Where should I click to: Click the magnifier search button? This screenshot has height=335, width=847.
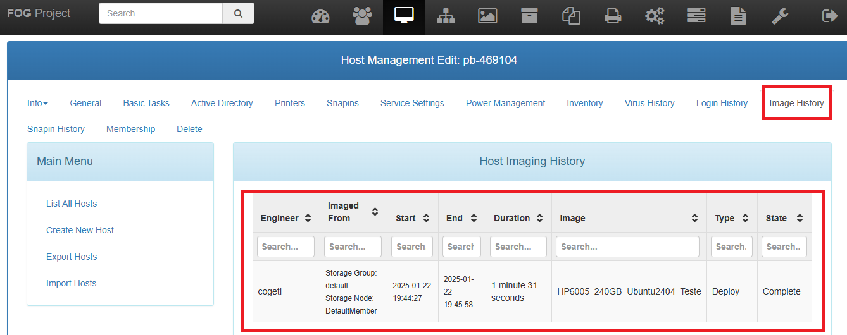238,13
